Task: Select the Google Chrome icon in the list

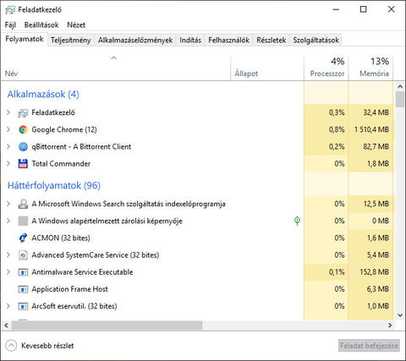Action: point(23,129)
